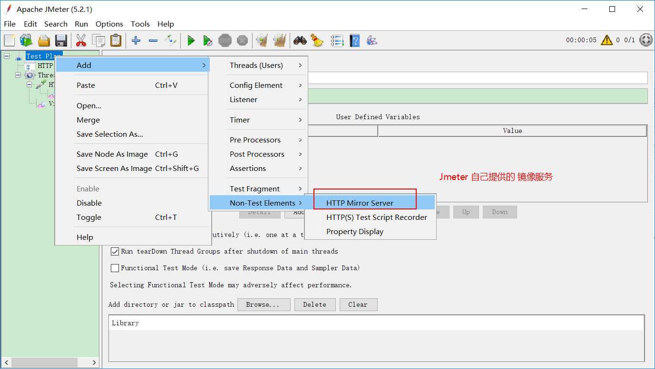Image resolution: width=655 pixels, height=369 pixels.
Task: Click the warning triangle log indicator
Action: tap(606, 40)
